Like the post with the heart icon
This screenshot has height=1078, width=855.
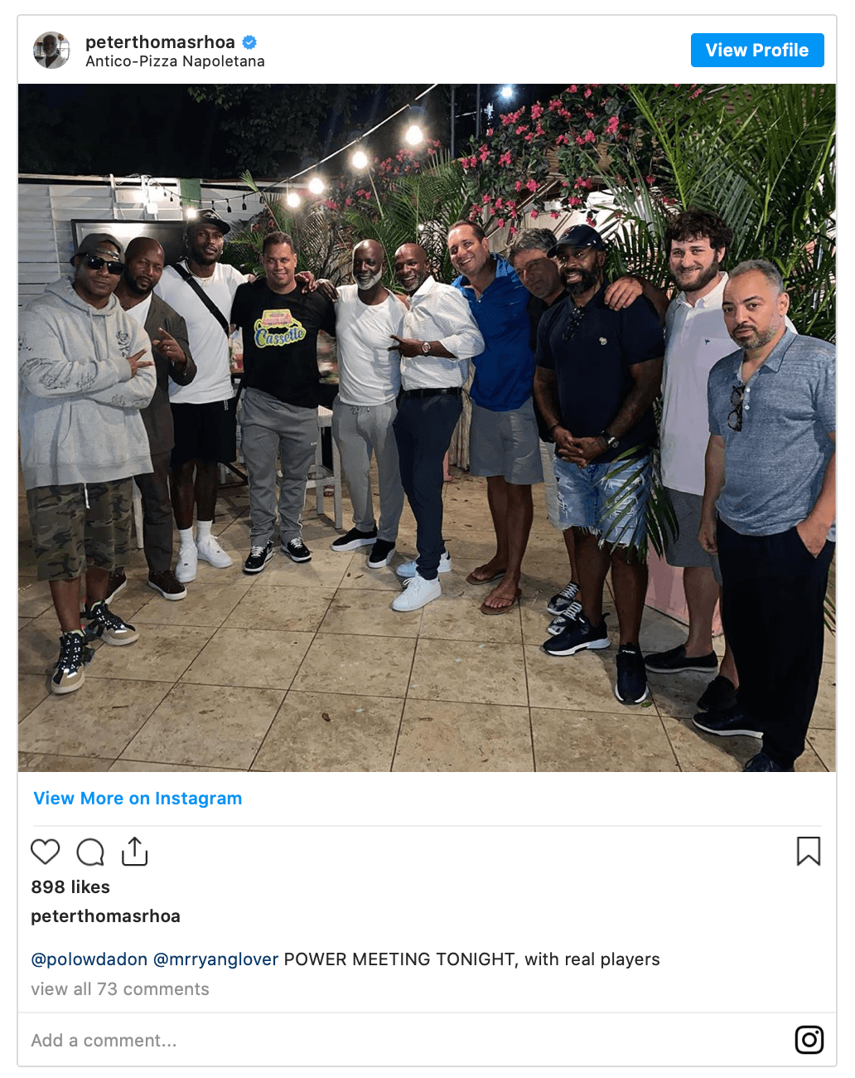coord(46,852)
